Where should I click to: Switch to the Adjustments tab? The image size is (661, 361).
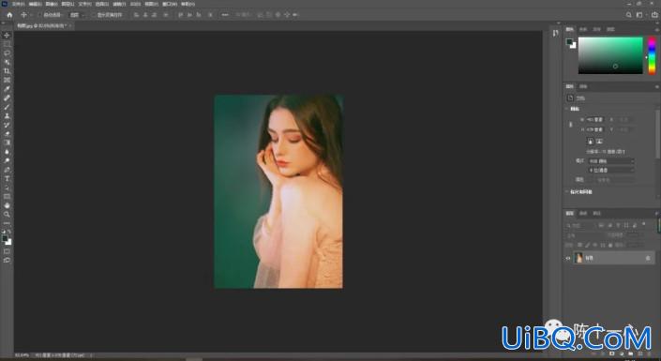tap(583, 86)
